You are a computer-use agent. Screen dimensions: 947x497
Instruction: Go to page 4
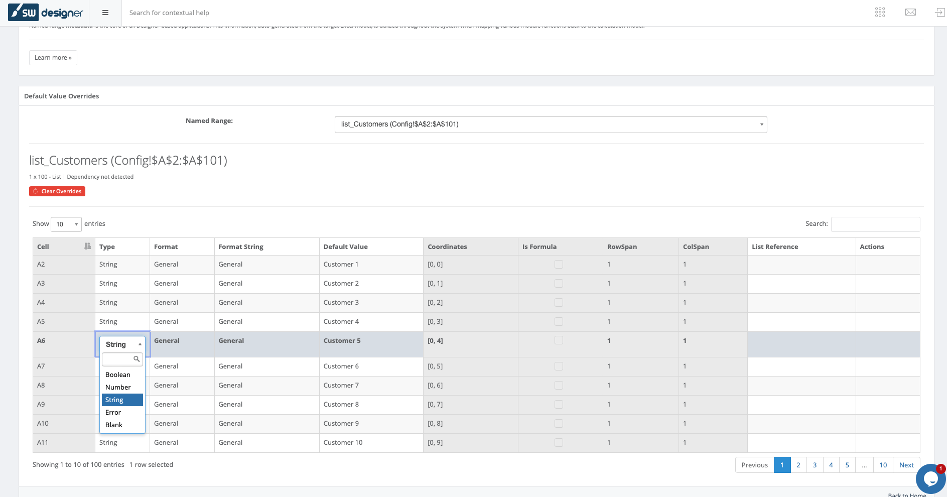[831, 465]
